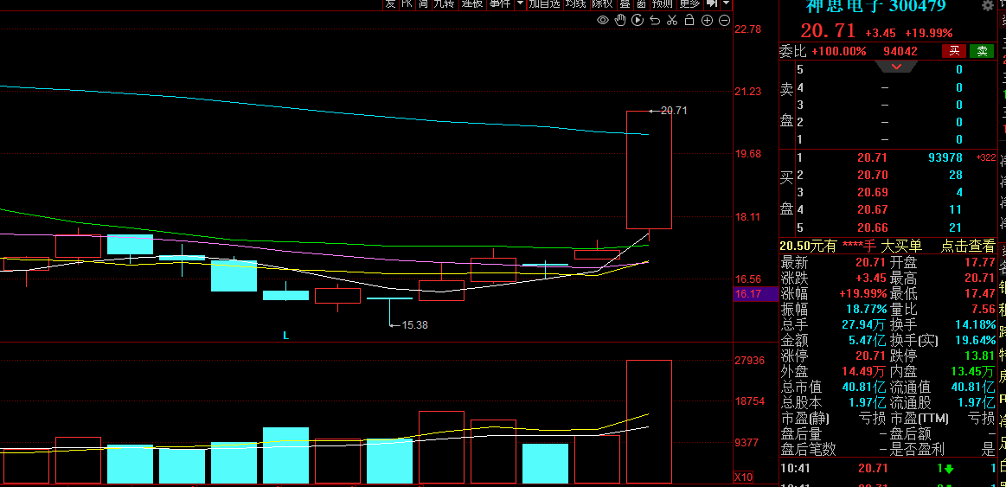Click the 跌停 13.81 value
The height and width of the screenshot is (487, 1006).
click(x=981, y=356)
